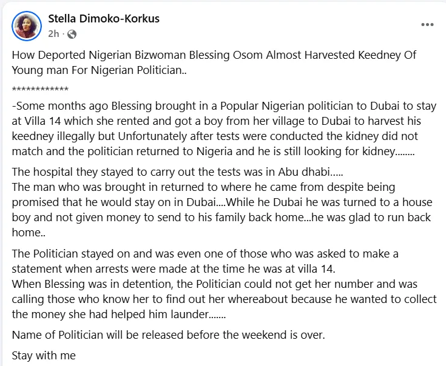Click the asterisk separator line

tap(39, 89)
